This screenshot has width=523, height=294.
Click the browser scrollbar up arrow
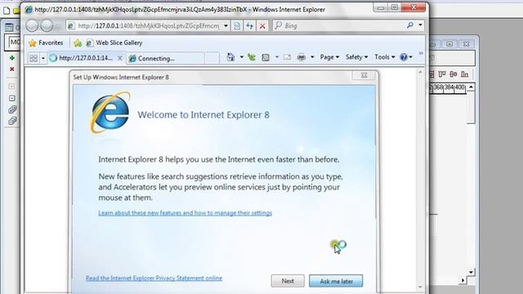click(420, 72)
